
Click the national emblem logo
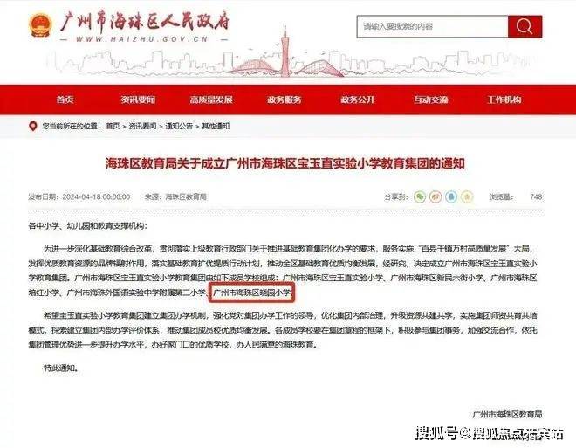[40, 25]
